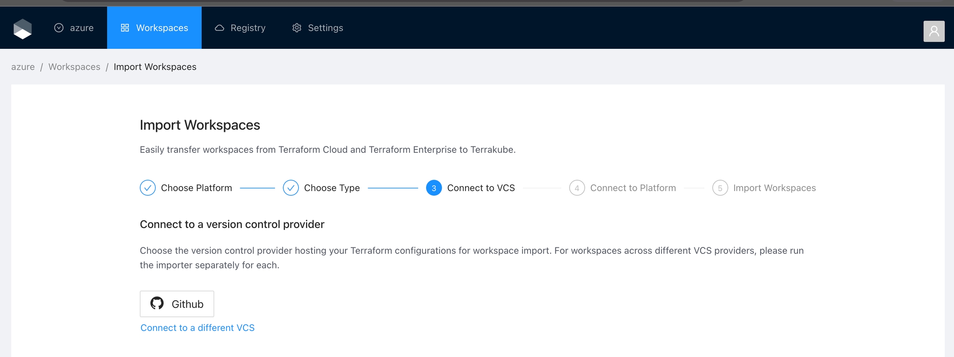The height and width of the screenshot is (357, 954).
Task: Click the Terrakube logo icon
Action: [22, 29]
